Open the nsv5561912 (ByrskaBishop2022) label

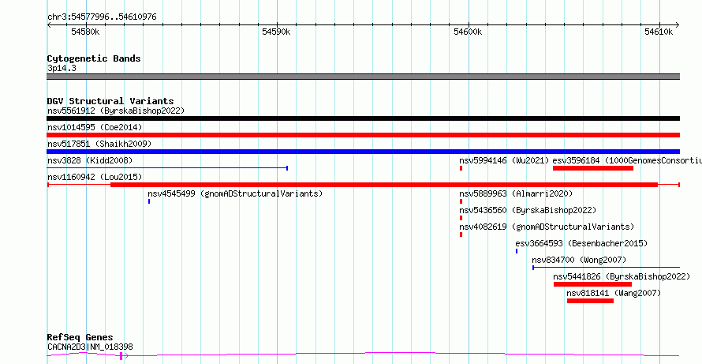coord(116,111)
